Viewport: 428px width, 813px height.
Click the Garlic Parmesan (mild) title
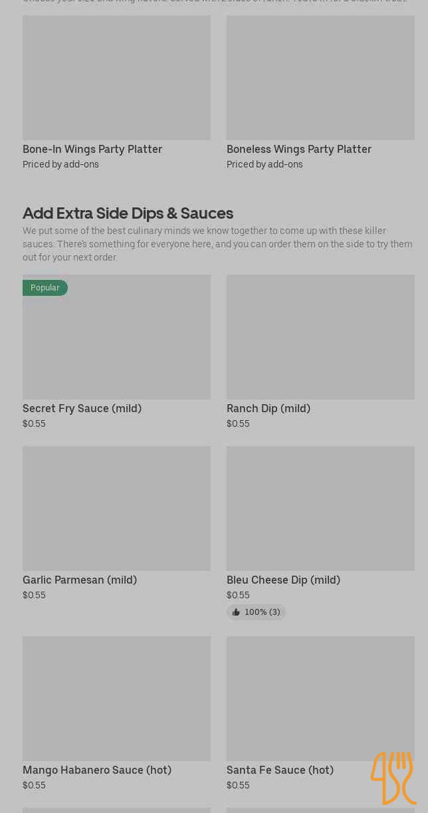[80, 580]
